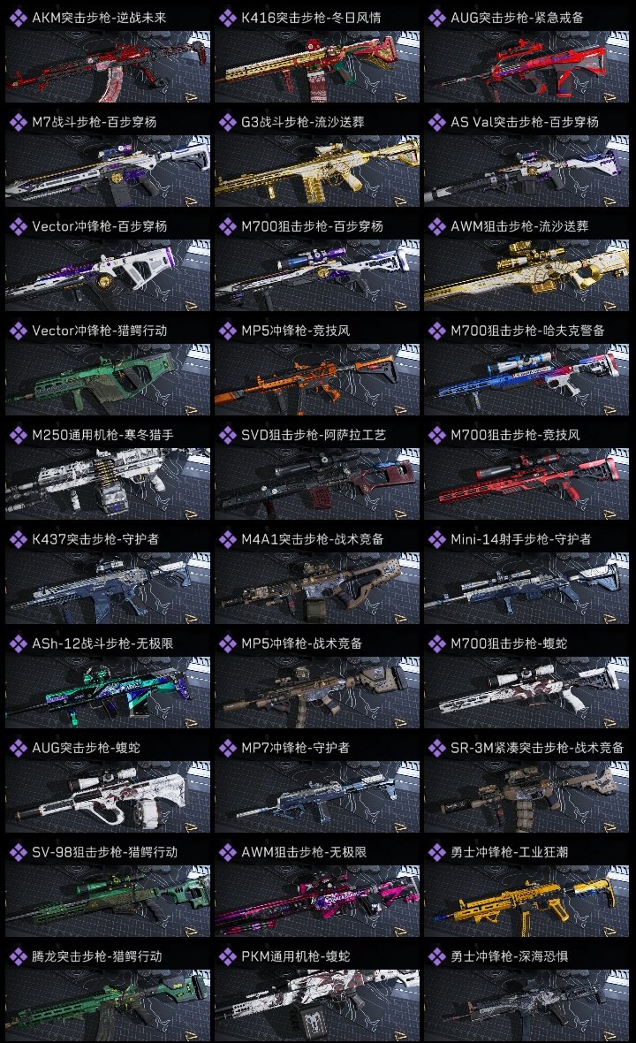Image resolution: width=636 pixels, height=1043 pixels.
Task: Click the purple rarity icon next to K416突击步枪-冬日风情
Action: [x=227, y=18]
